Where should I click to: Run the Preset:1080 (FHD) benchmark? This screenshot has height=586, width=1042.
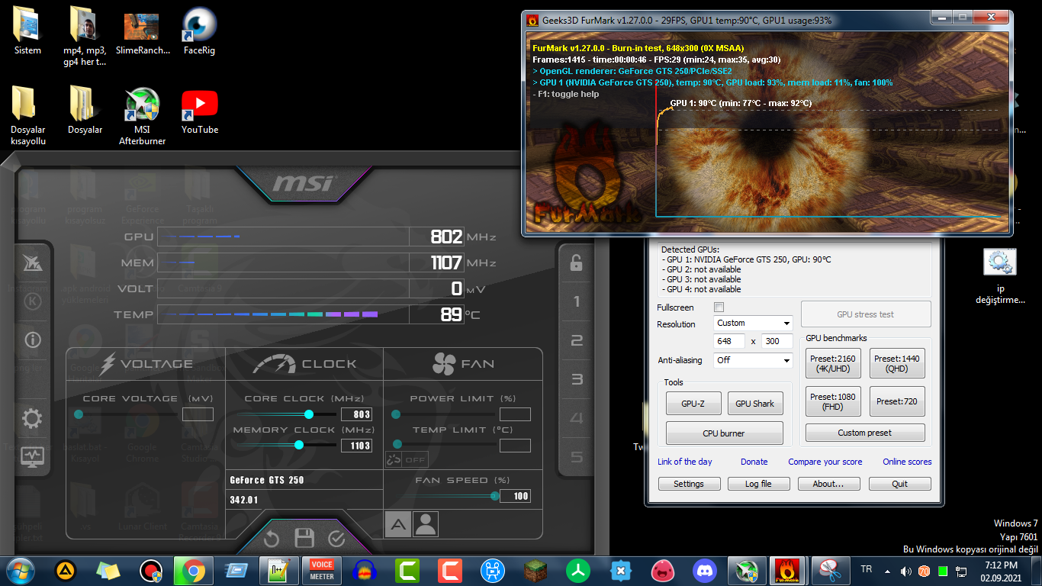click(833, 401)
